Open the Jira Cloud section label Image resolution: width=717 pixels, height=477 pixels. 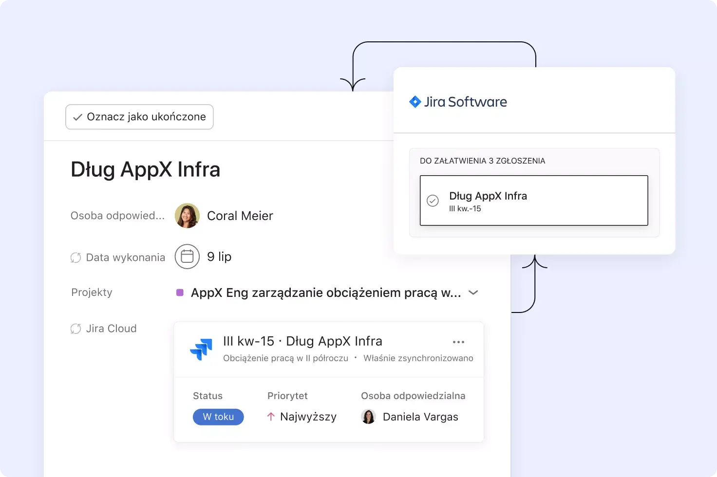coord(111,328)
